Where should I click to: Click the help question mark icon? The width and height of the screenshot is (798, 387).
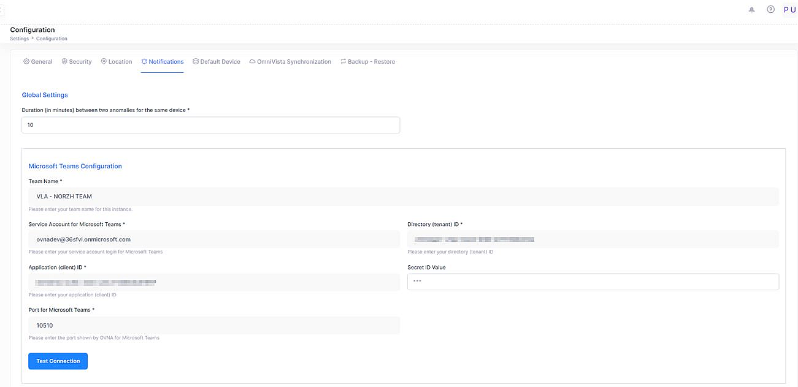click(x=770, y=10)
